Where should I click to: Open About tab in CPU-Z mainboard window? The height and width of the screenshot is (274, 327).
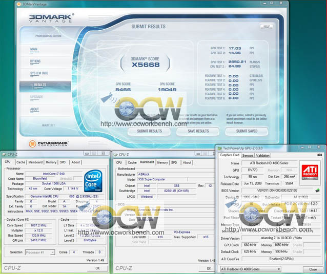click(x=187, y=162)
